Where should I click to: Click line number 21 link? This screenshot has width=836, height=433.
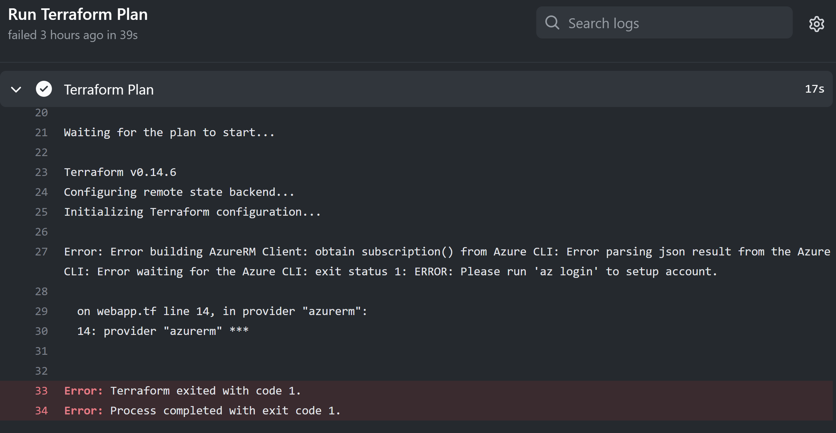coord(41,132)
